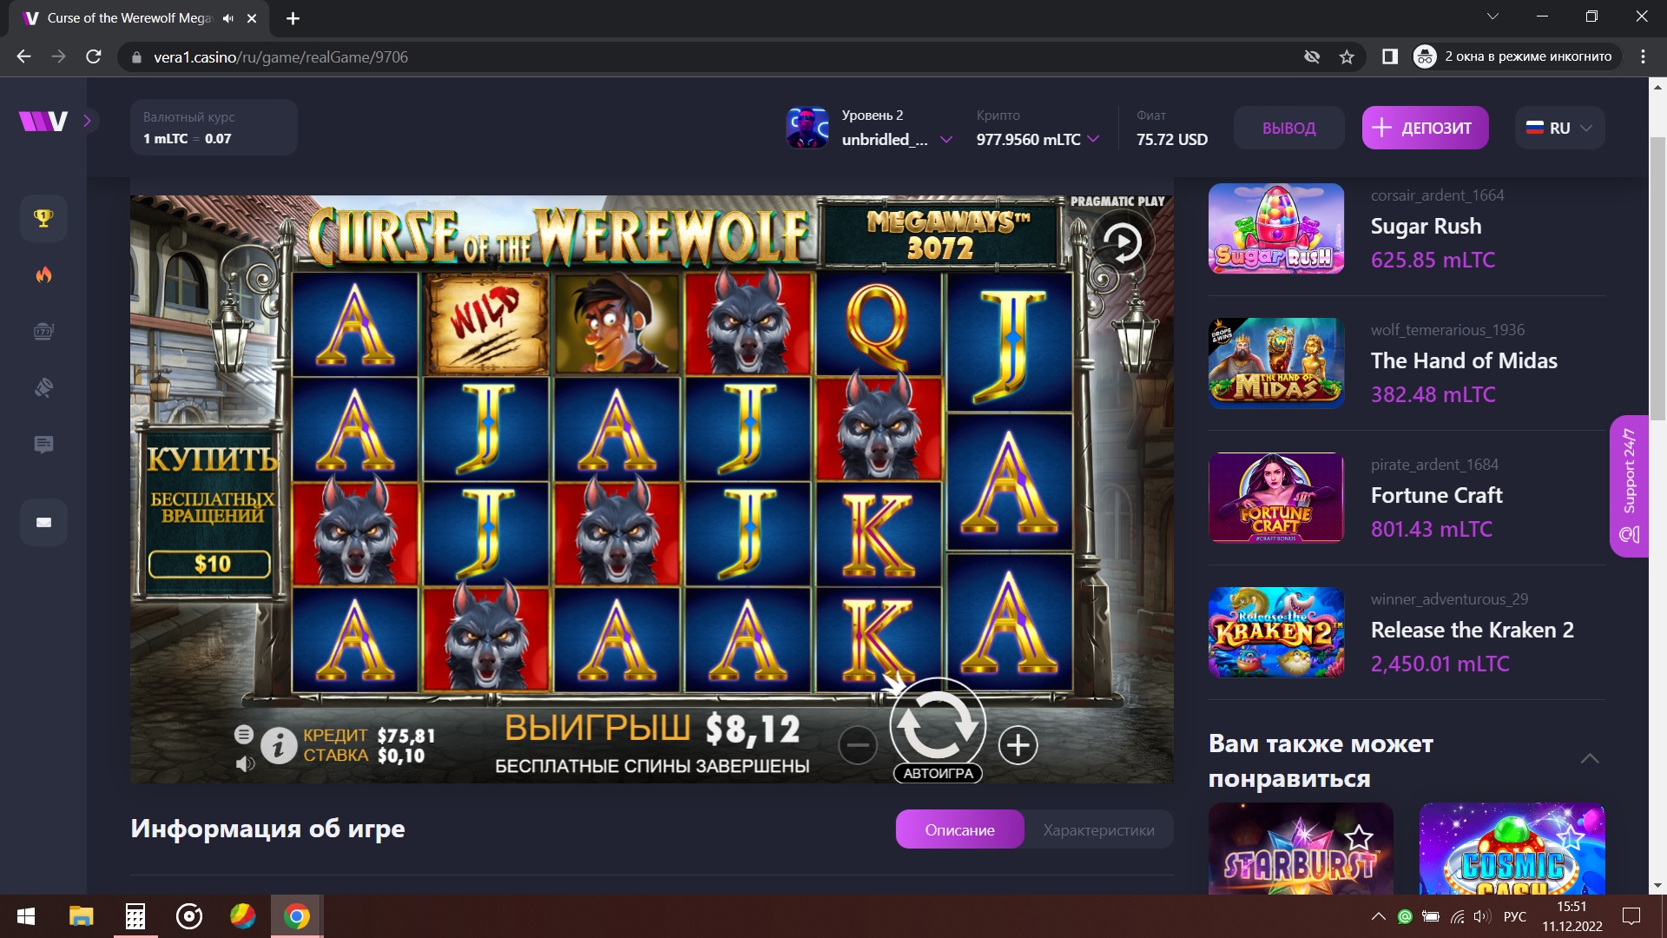
Task: Switch to the Характеристики tab
Action: click(x=1098, y=829)
